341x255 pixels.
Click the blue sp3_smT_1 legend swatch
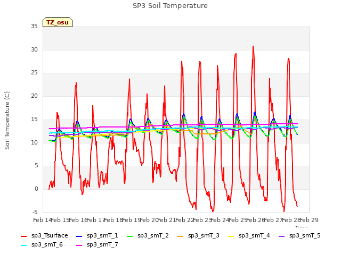[79, 236]
